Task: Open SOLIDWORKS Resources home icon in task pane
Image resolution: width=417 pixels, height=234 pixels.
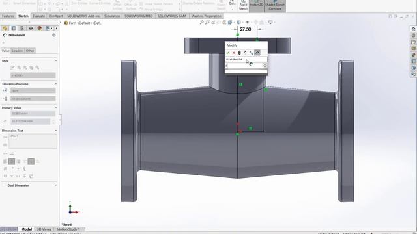Action: coord(413,29)
